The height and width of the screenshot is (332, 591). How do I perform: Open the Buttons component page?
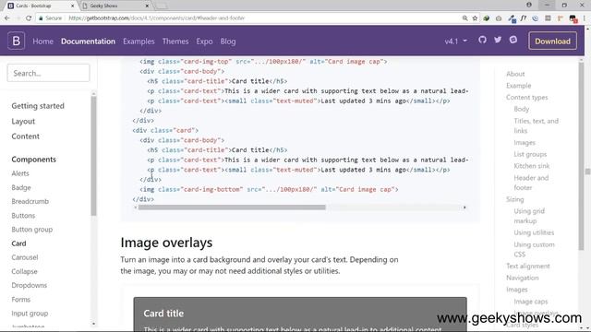[x=23, y=216]
